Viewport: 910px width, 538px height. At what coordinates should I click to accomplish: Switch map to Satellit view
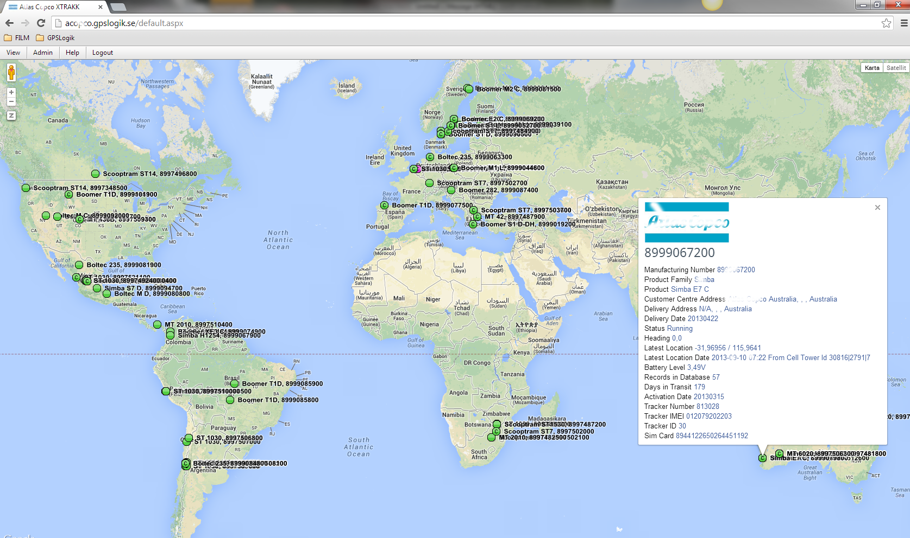tap(896, 68)
